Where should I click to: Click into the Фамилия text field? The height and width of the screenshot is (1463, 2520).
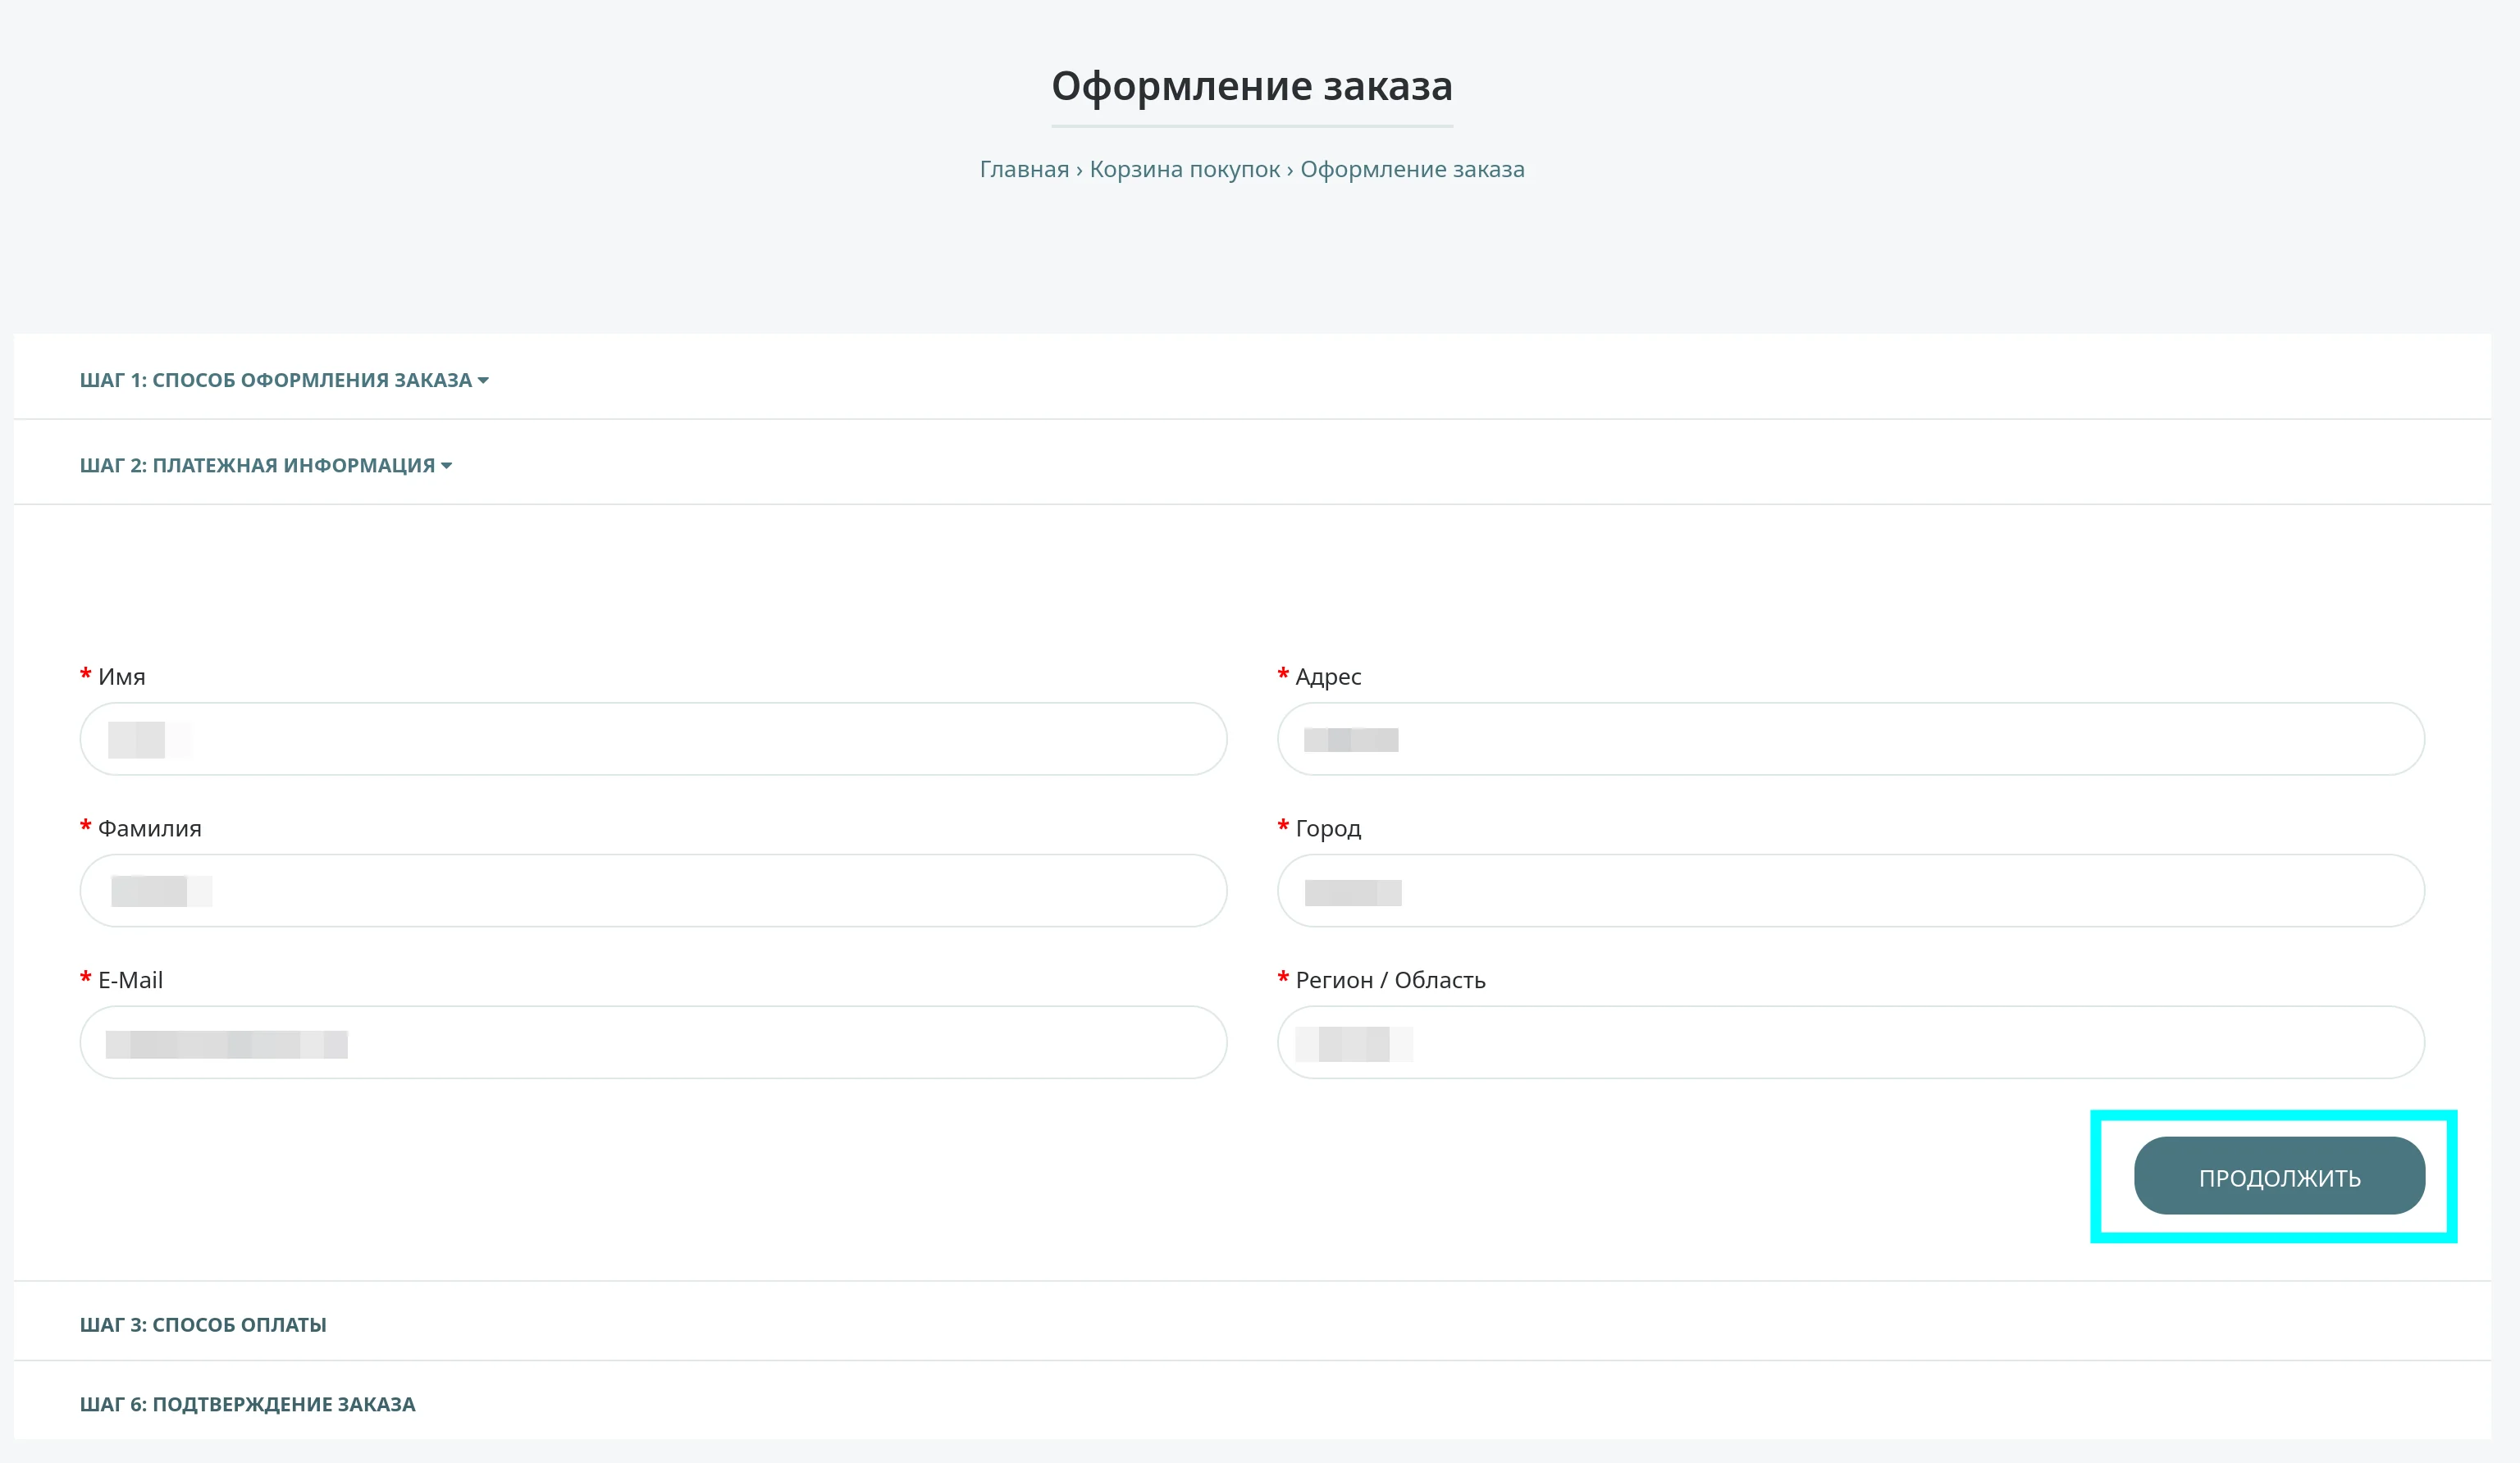tap(652, 890)
